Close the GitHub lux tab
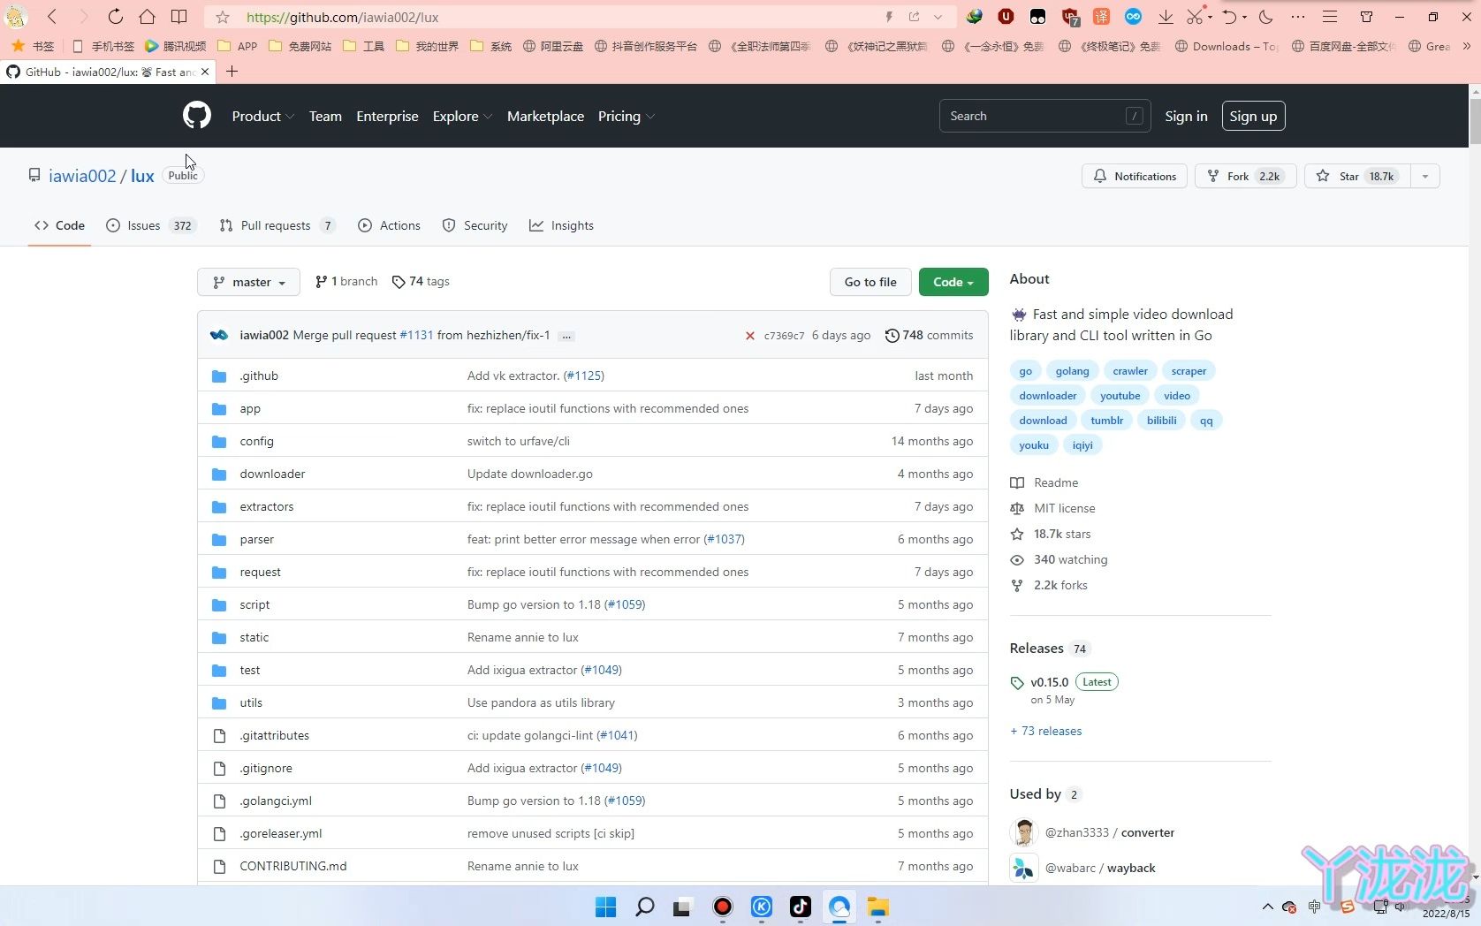 (205, 72)
